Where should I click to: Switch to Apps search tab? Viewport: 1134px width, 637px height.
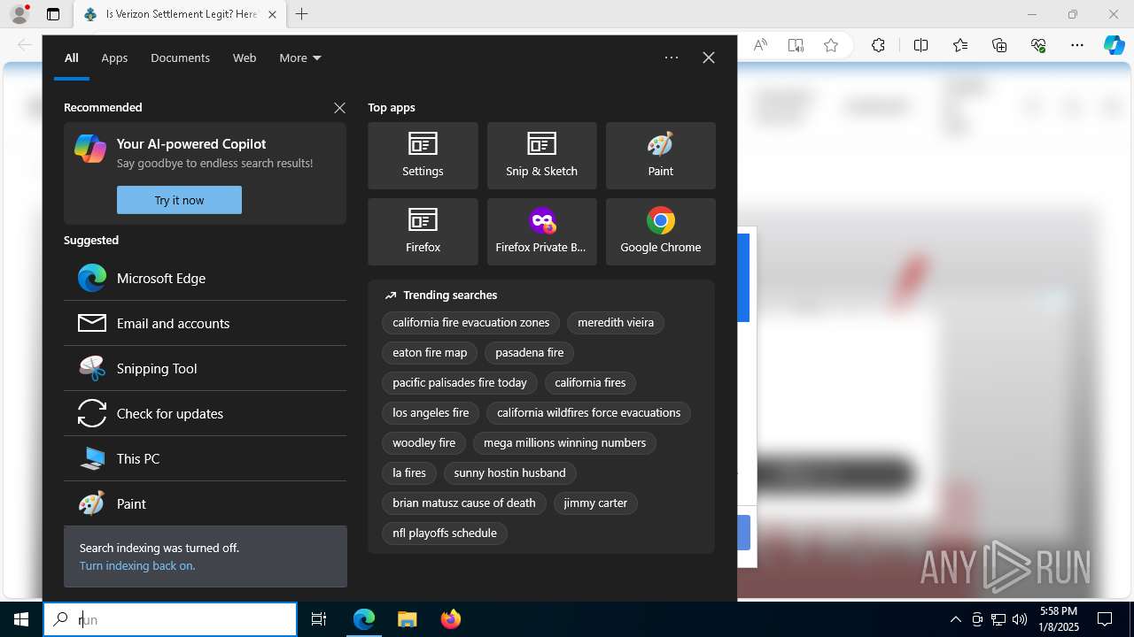(x=114, y=58)
